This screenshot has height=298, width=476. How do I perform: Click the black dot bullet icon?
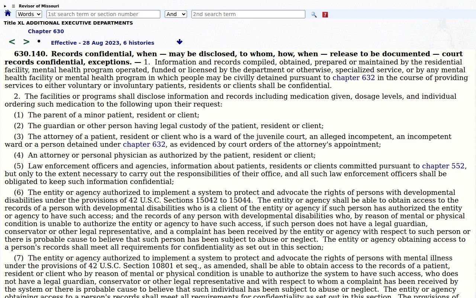tap(39, 41)
